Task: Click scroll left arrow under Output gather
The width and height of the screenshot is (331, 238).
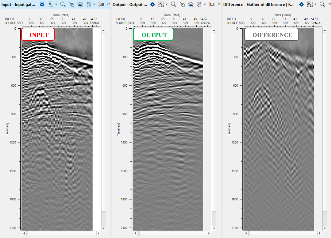Action: (135, 233)
